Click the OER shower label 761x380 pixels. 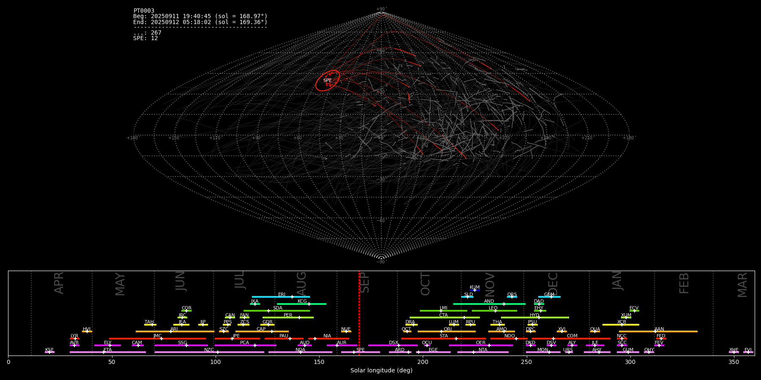point(481,342)
